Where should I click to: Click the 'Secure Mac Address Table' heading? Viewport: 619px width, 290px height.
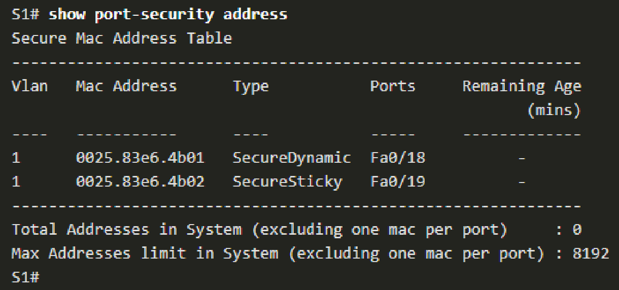click(x=122, y=39)
